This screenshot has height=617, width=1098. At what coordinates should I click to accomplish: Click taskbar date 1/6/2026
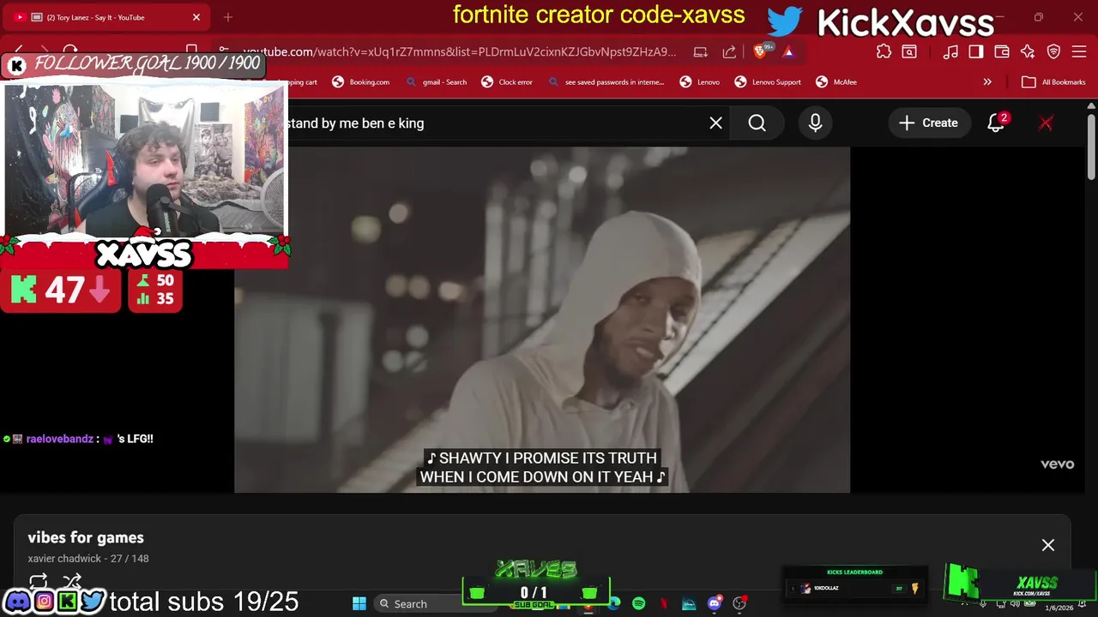(1059, 608)
